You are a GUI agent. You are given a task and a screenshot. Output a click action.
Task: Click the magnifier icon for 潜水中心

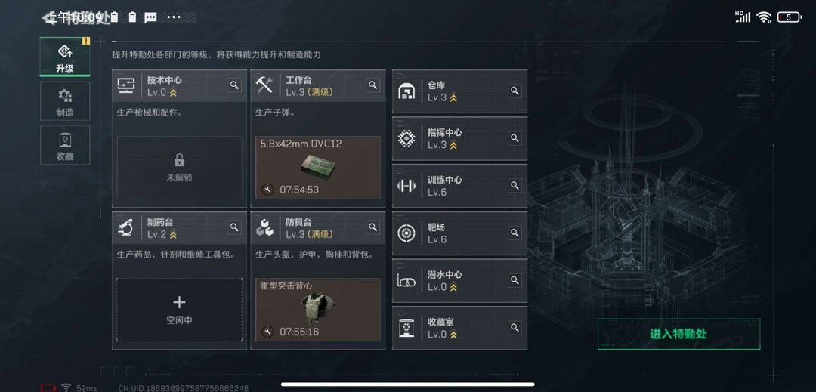tap(515, 280)
